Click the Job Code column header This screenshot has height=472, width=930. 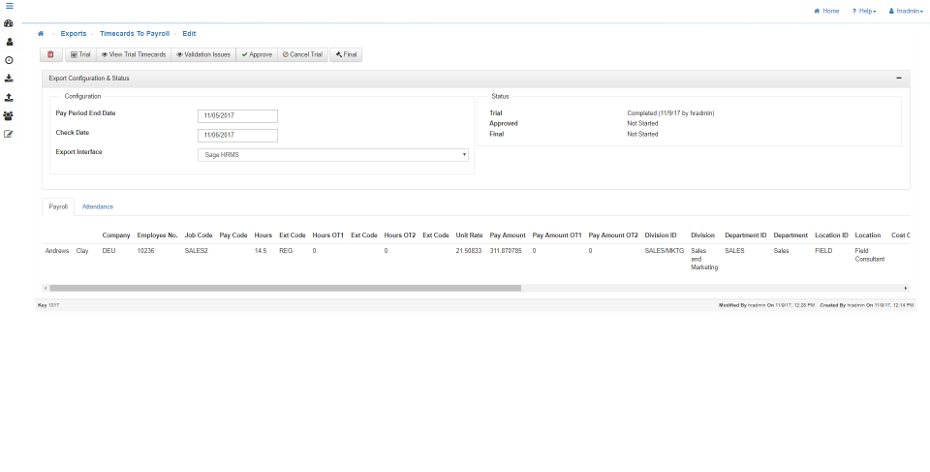tap(199, 236)
